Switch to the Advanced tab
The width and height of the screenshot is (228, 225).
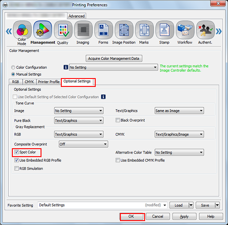(x=77, y=16)
